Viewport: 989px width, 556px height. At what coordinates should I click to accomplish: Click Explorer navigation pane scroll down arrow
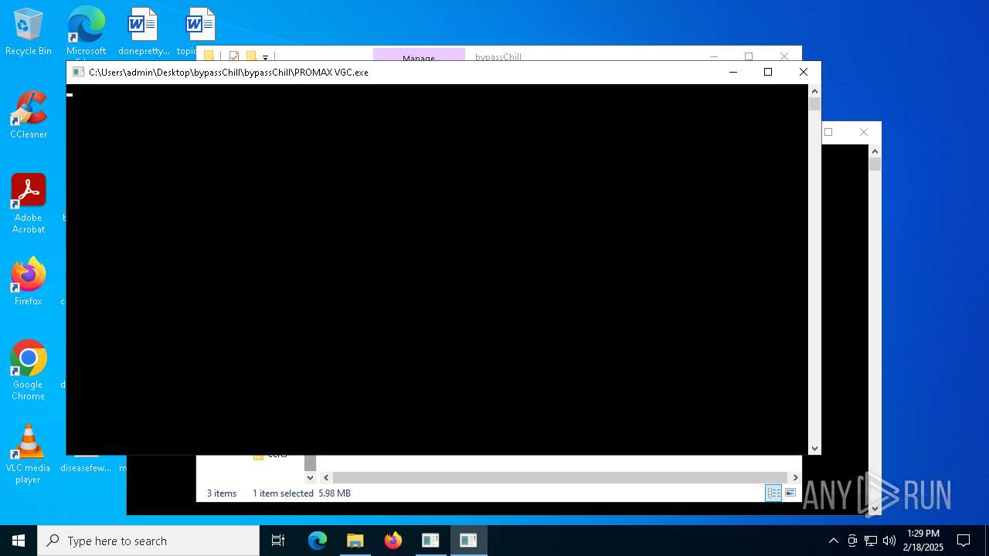[x=310, y=478]
